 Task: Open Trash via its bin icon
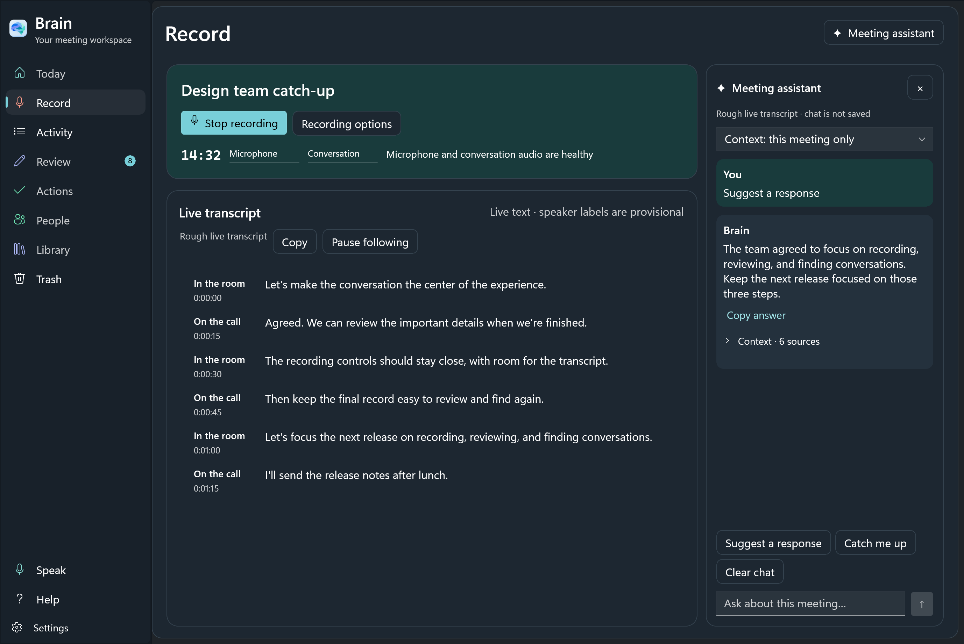pos(19,278)
